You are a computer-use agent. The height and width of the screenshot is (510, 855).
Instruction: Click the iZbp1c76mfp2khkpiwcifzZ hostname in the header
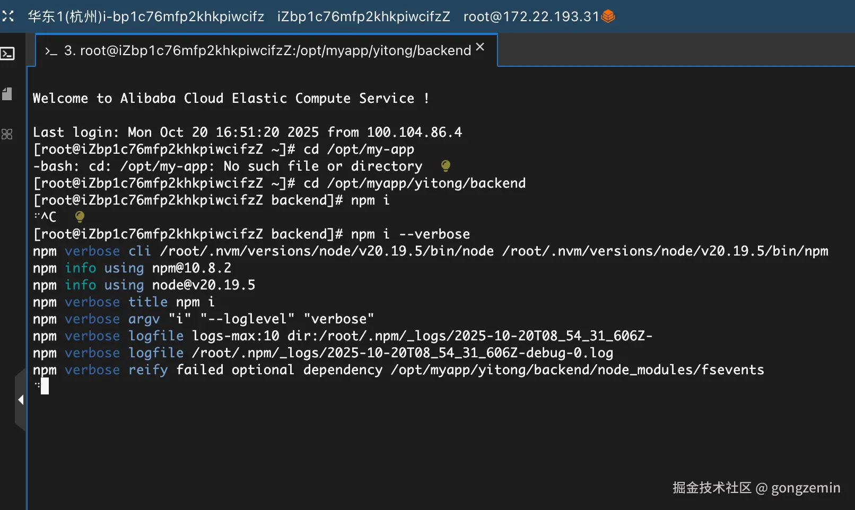[363, 16]
